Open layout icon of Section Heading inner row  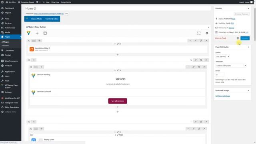click(x=36, y=67)
